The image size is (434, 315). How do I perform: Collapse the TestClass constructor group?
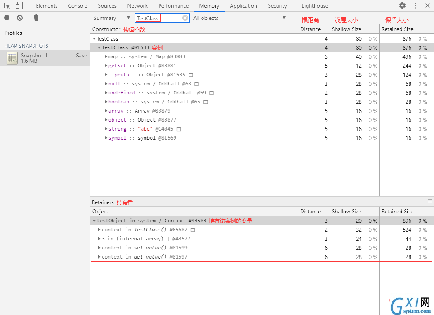(94, 39)
